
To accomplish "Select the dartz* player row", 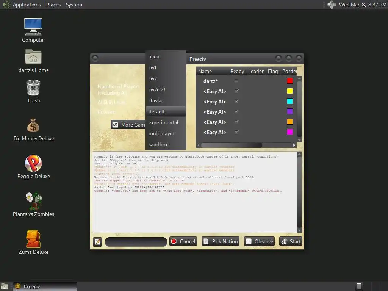I will click(246, 81).
